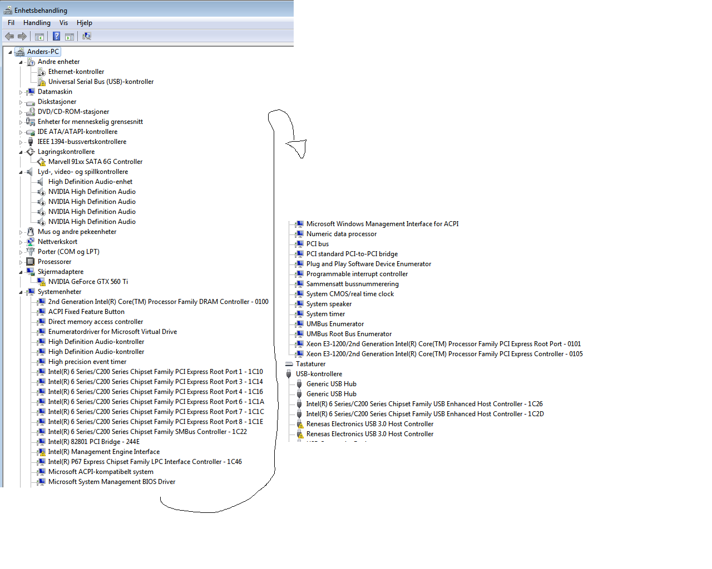Click the Nettverkskort category icon

tap(31, 242)
